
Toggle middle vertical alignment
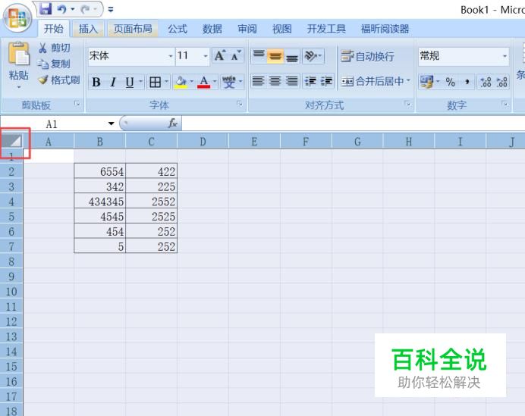275,56
